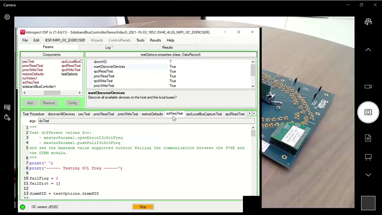Select pecTest in Components list
This screenshot has height=215, width=382.
pyautogui.click(x=28, y=62)
